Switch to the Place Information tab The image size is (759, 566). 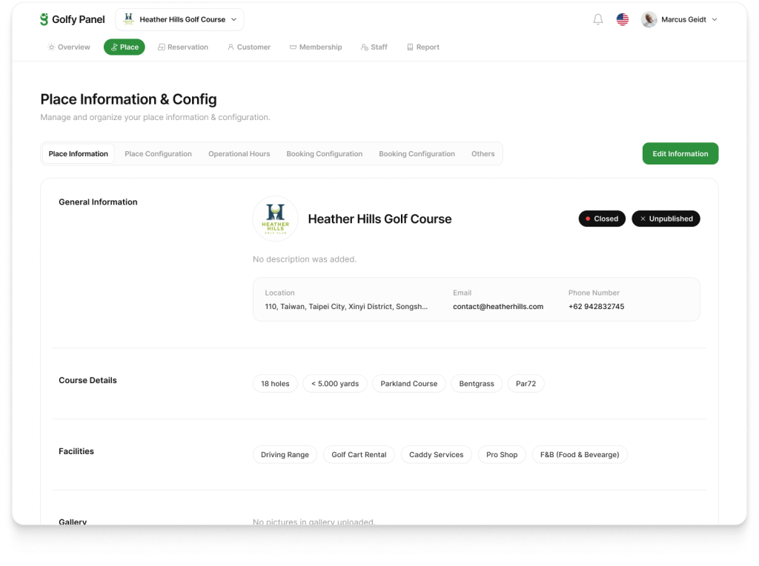click(78, 154)
